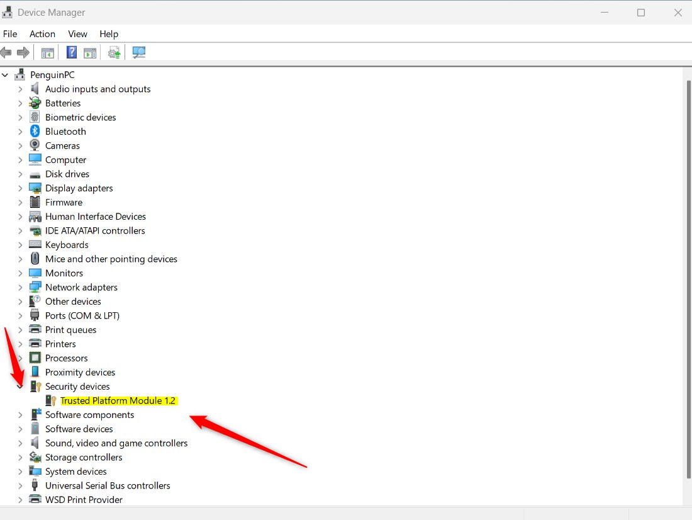Toggle the Show/Hide Console Tree toolbar icon

pos(47,52)
